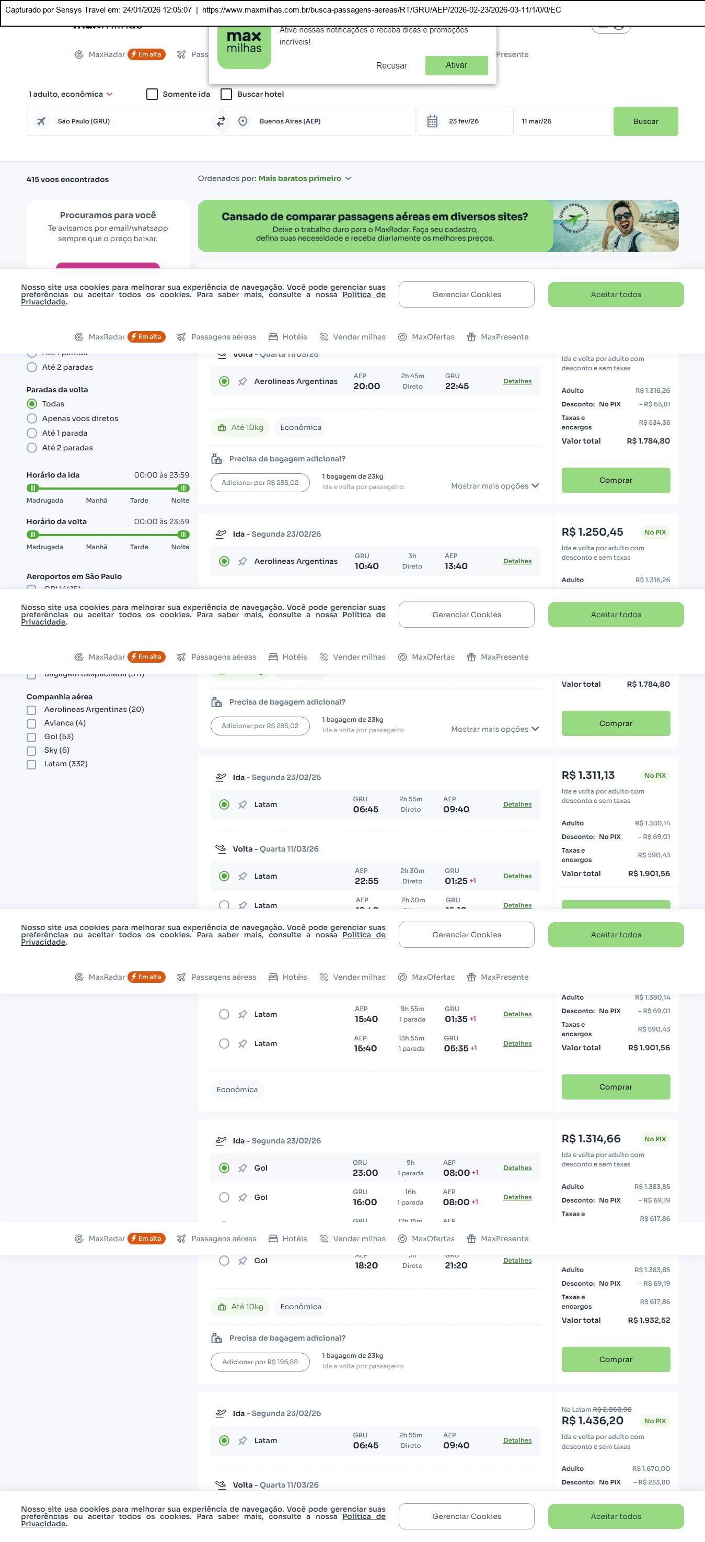Click the takeoff icon next to Ida Segunda 23/02/26
Viewport: 705px width, 1542px height.
pos(221,535)
